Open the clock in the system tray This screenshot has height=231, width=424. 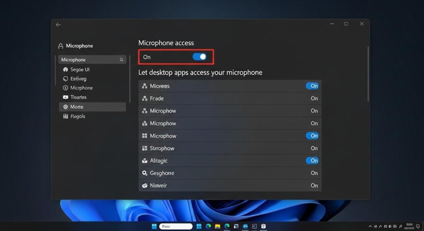409,226
